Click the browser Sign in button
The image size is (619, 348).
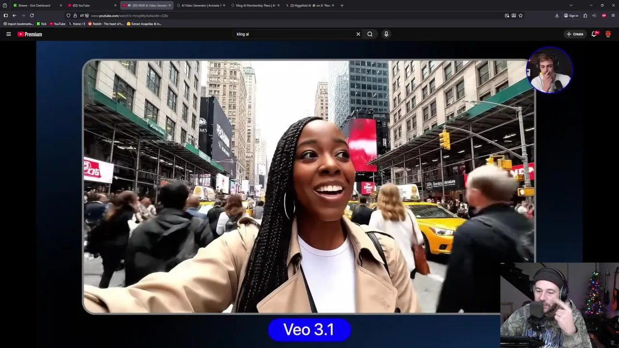pyautogui.click(x=571, y=15)
